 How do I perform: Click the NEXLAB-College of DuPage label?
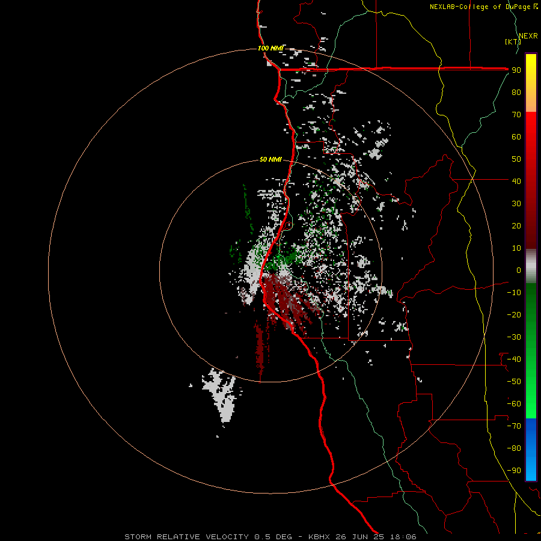click(483, 7)
